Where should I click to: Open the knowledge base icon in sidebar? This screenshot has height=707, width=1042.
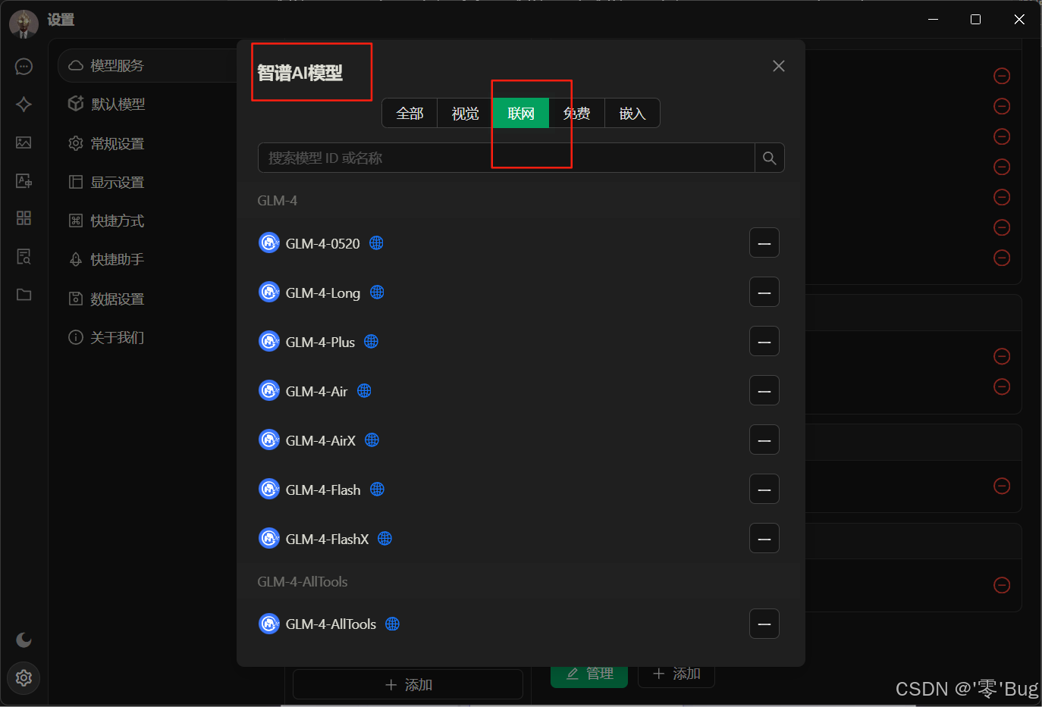24,256
